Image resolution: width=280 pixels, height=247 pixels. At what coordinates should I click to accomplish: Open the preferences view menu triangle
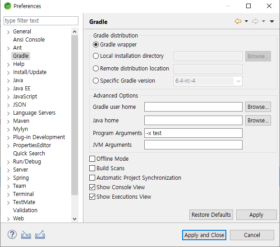(x=272, y=22)
